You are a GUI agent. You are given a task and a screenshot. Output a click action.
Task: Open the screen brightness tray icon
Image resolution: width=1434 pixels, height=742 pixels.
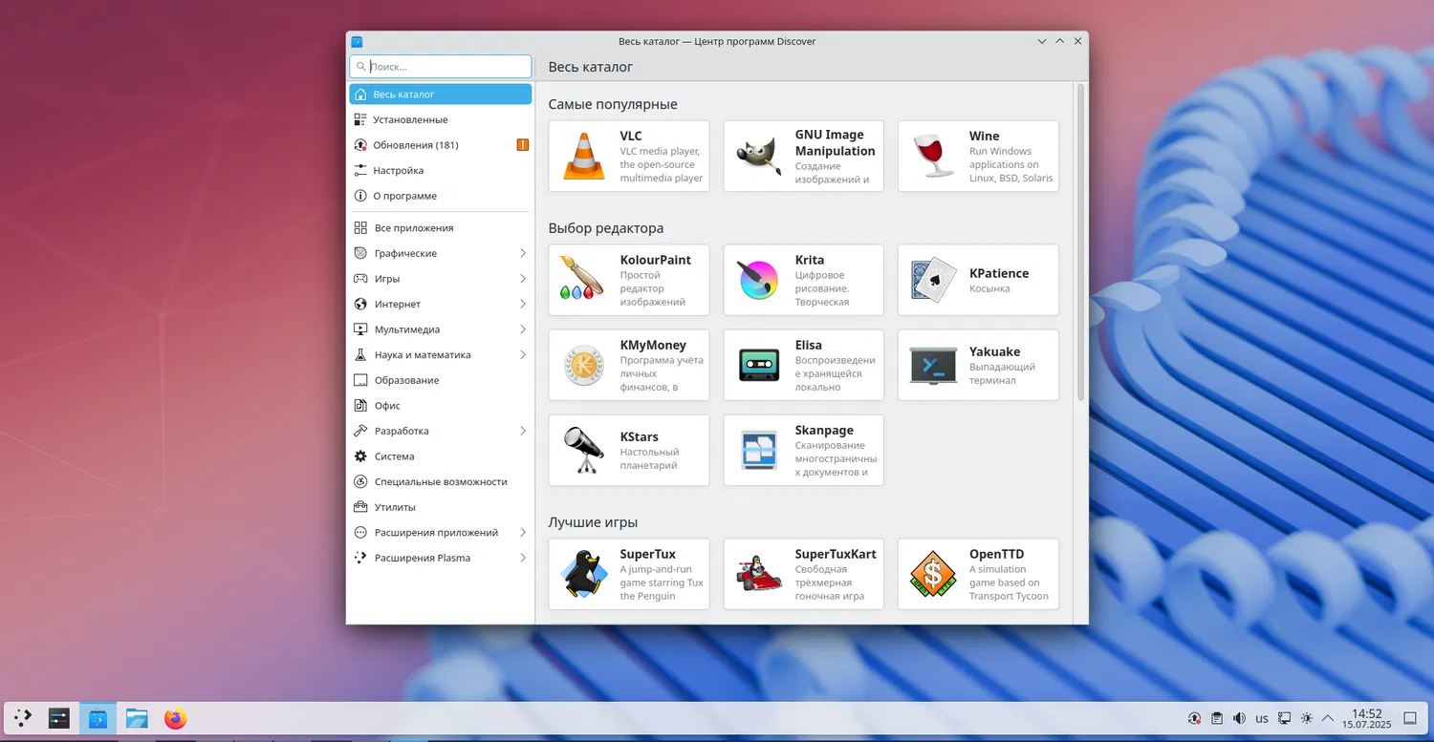pos(1307,718)
